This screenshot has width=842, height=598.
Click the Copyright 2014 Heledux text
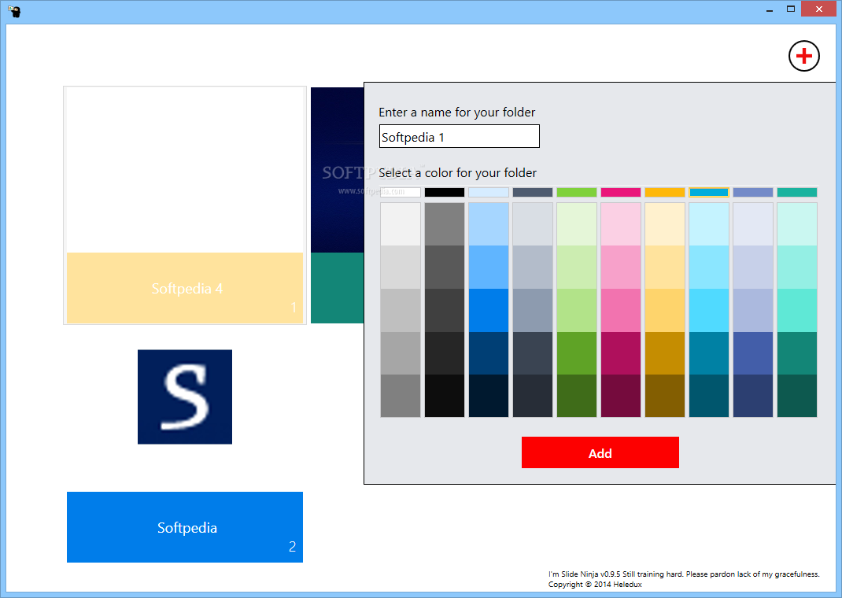[x=595, y=584]
